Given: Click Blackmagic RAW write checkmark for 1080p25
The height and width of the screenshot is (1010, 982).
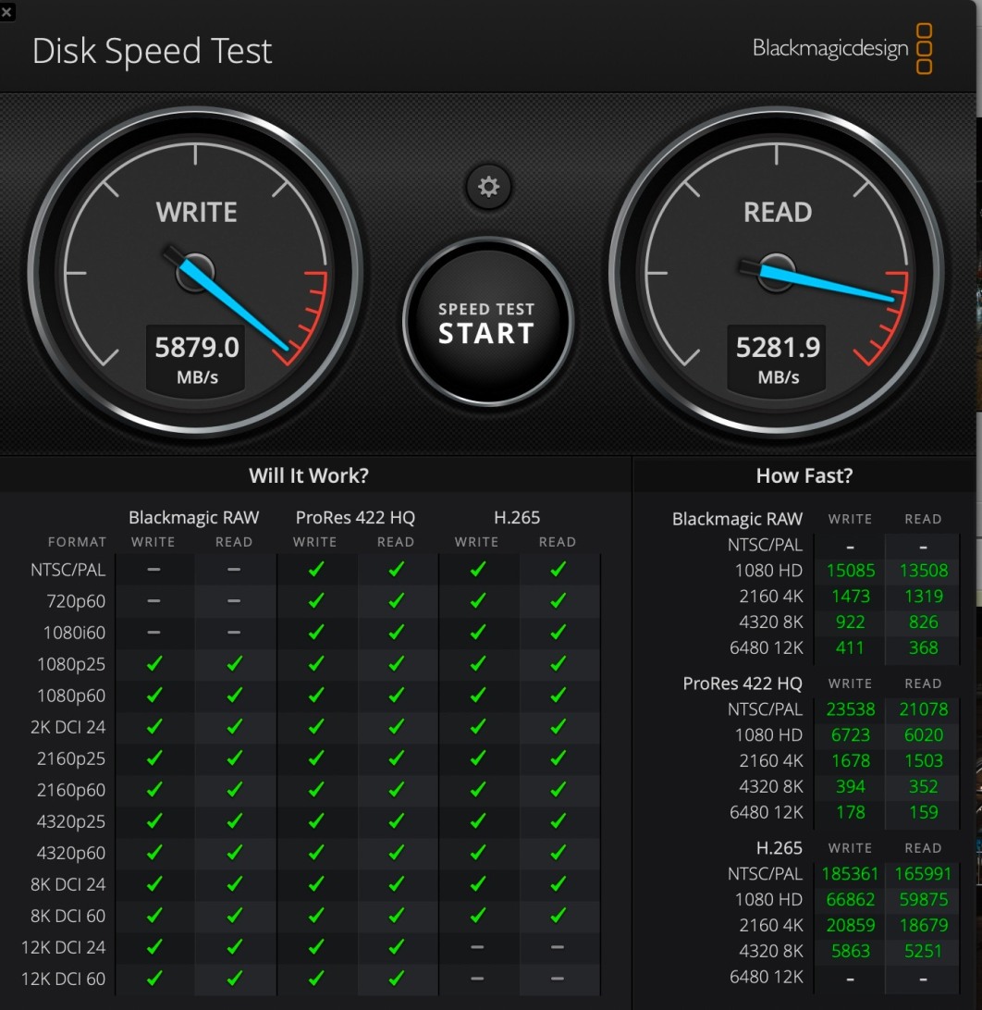Looking at the screenshot, I should click(153, 664).
